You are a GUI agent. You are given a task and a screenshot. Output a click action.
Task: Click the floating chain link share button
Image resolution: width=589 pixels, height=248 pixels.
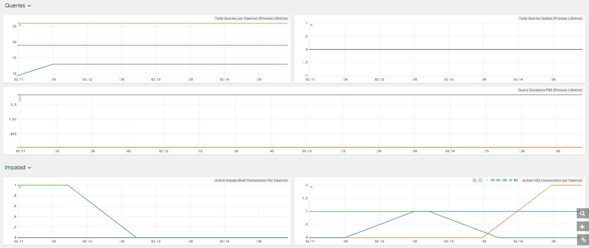click(x=583, y=240)
